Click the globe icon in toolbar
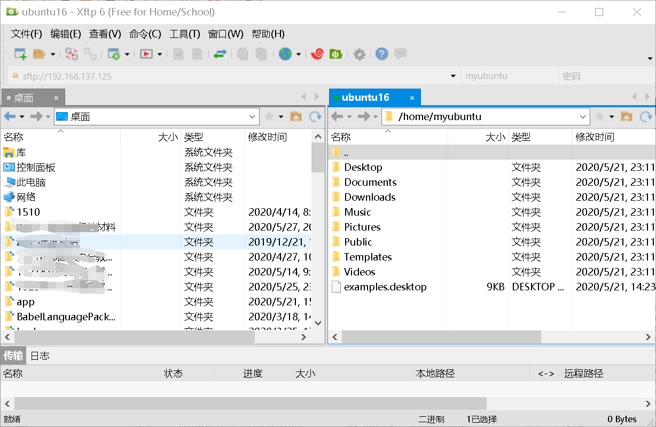This screenshot has height=427, width=656. coord(285,54)
